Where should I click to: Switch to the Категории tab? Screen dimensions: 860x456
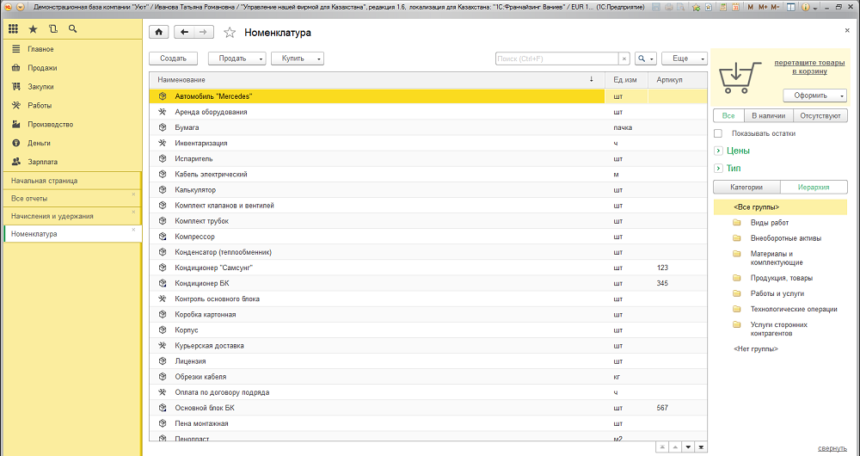[746, 187]
